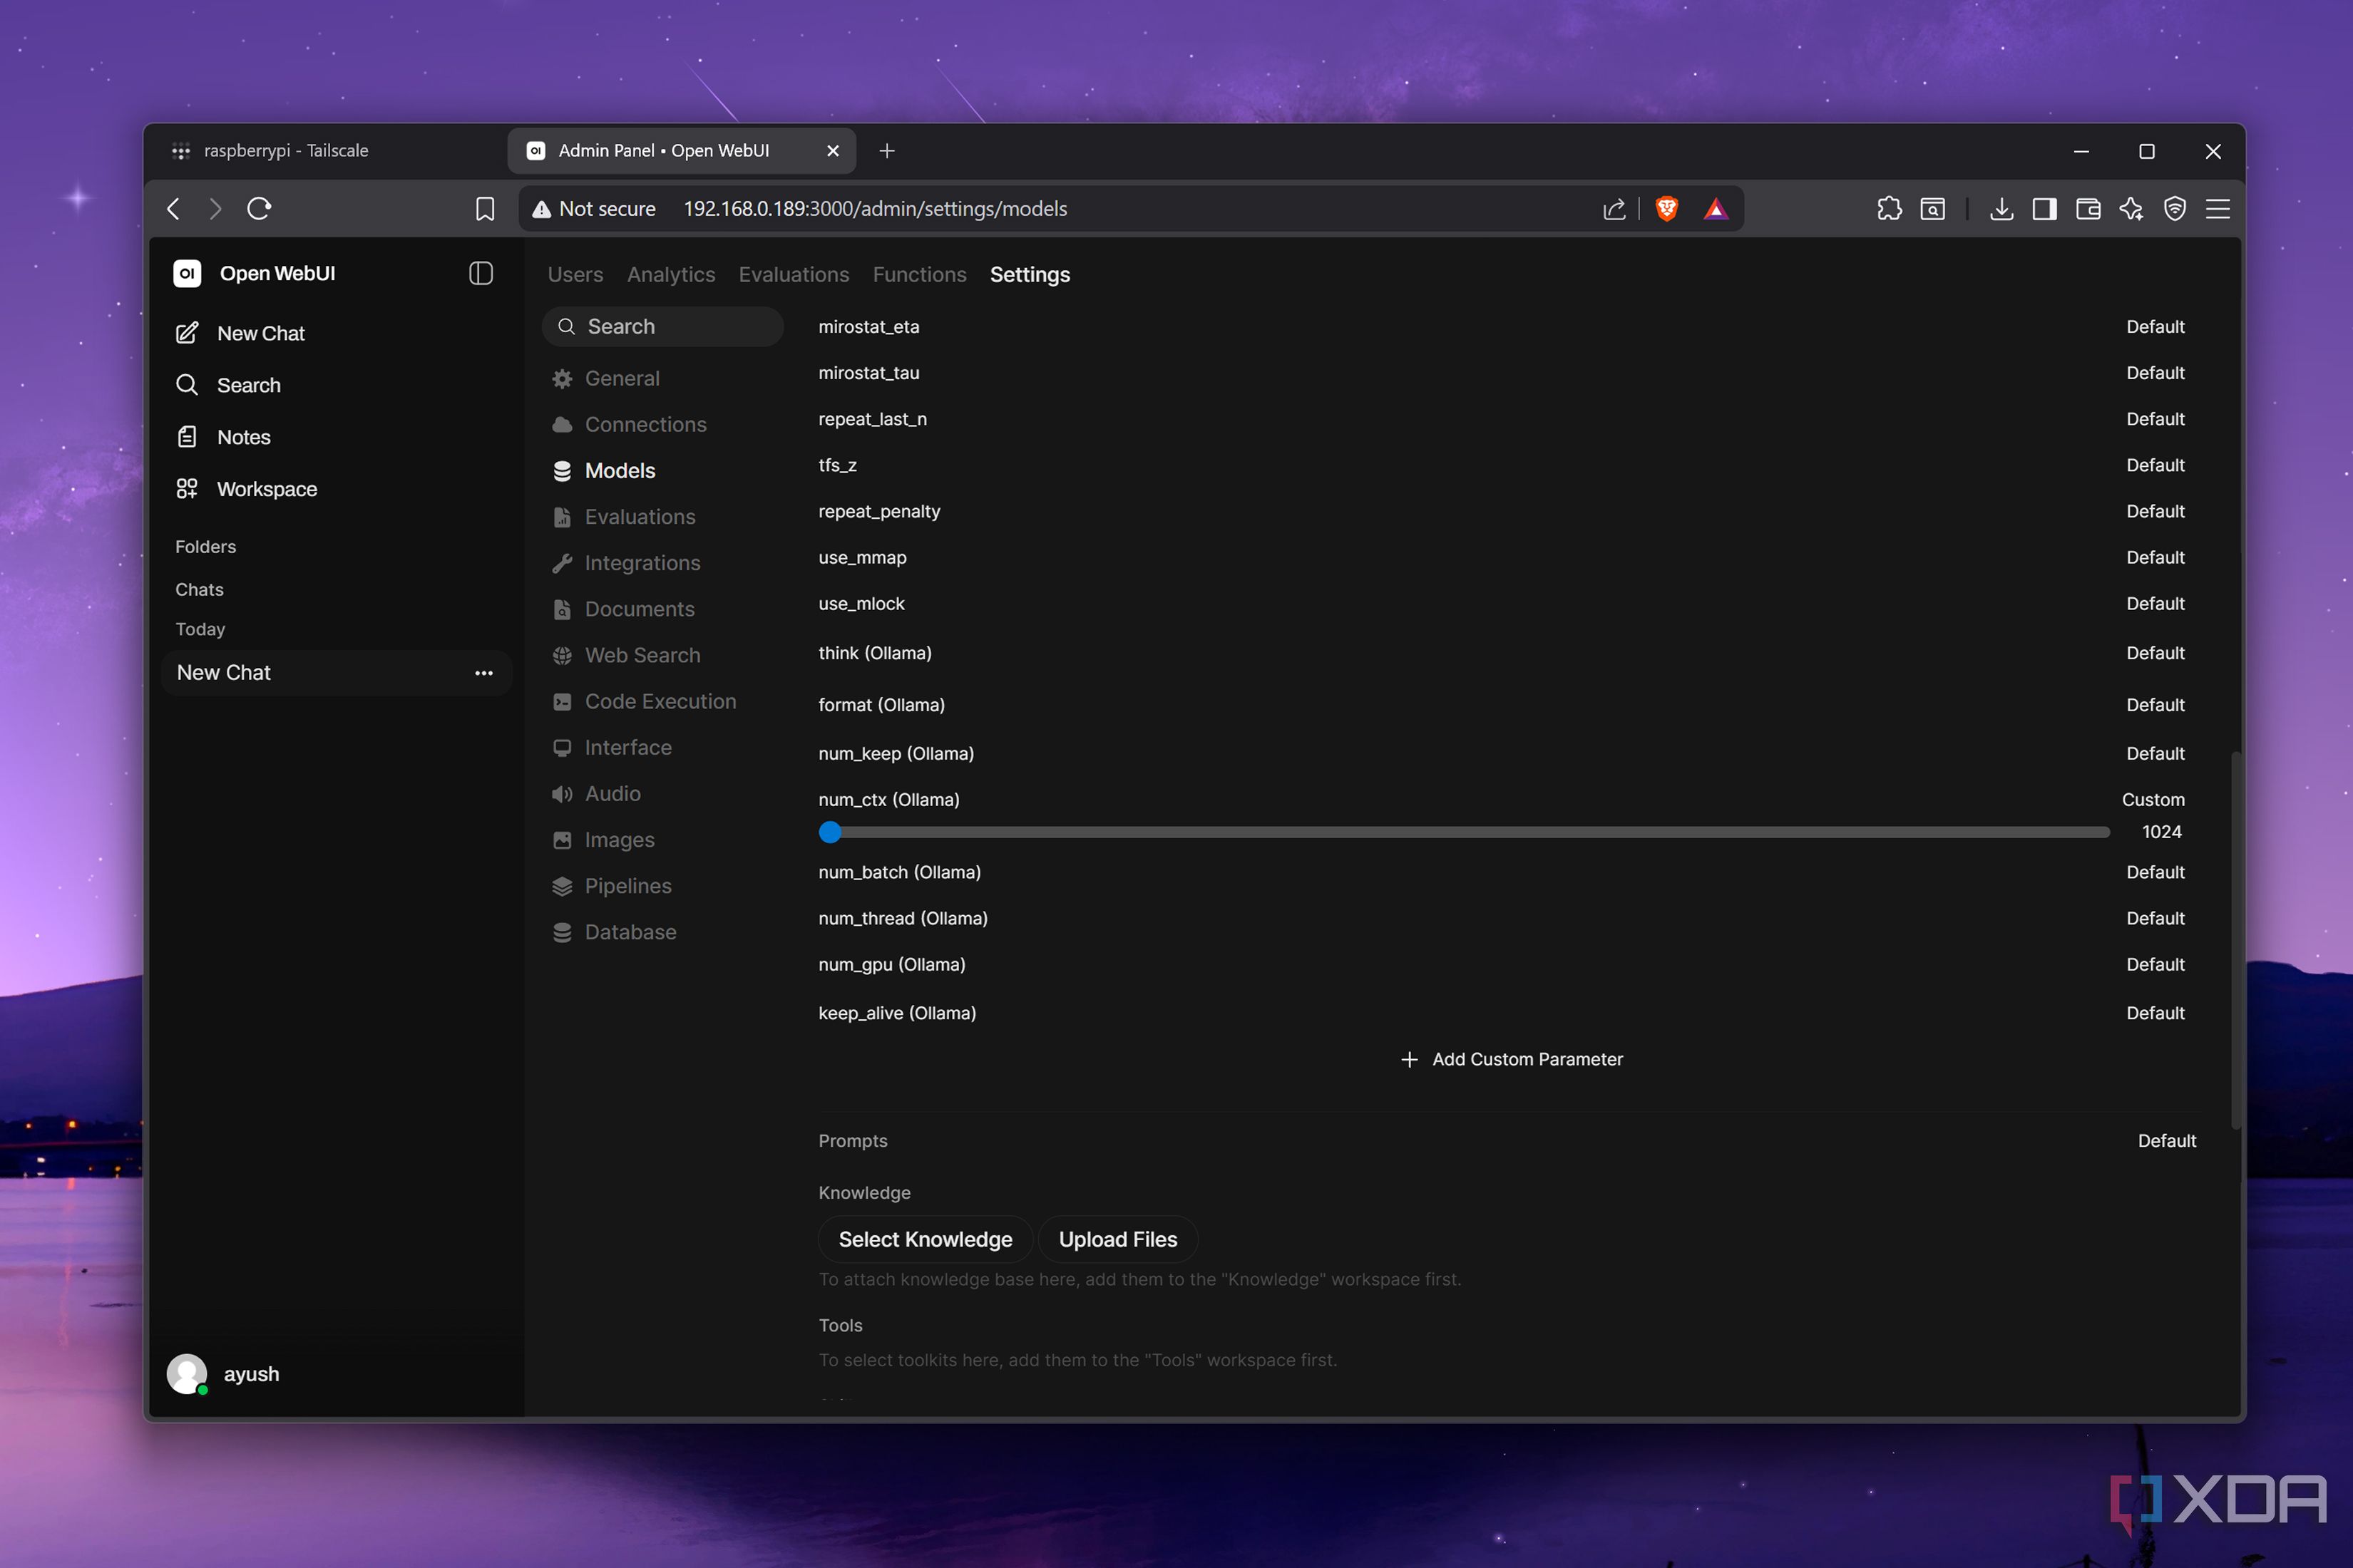The width and height of the screenshot is (2353, 1568).
Task: Open the browser extensions puzzle icon
Action: tap(1889, 208)
